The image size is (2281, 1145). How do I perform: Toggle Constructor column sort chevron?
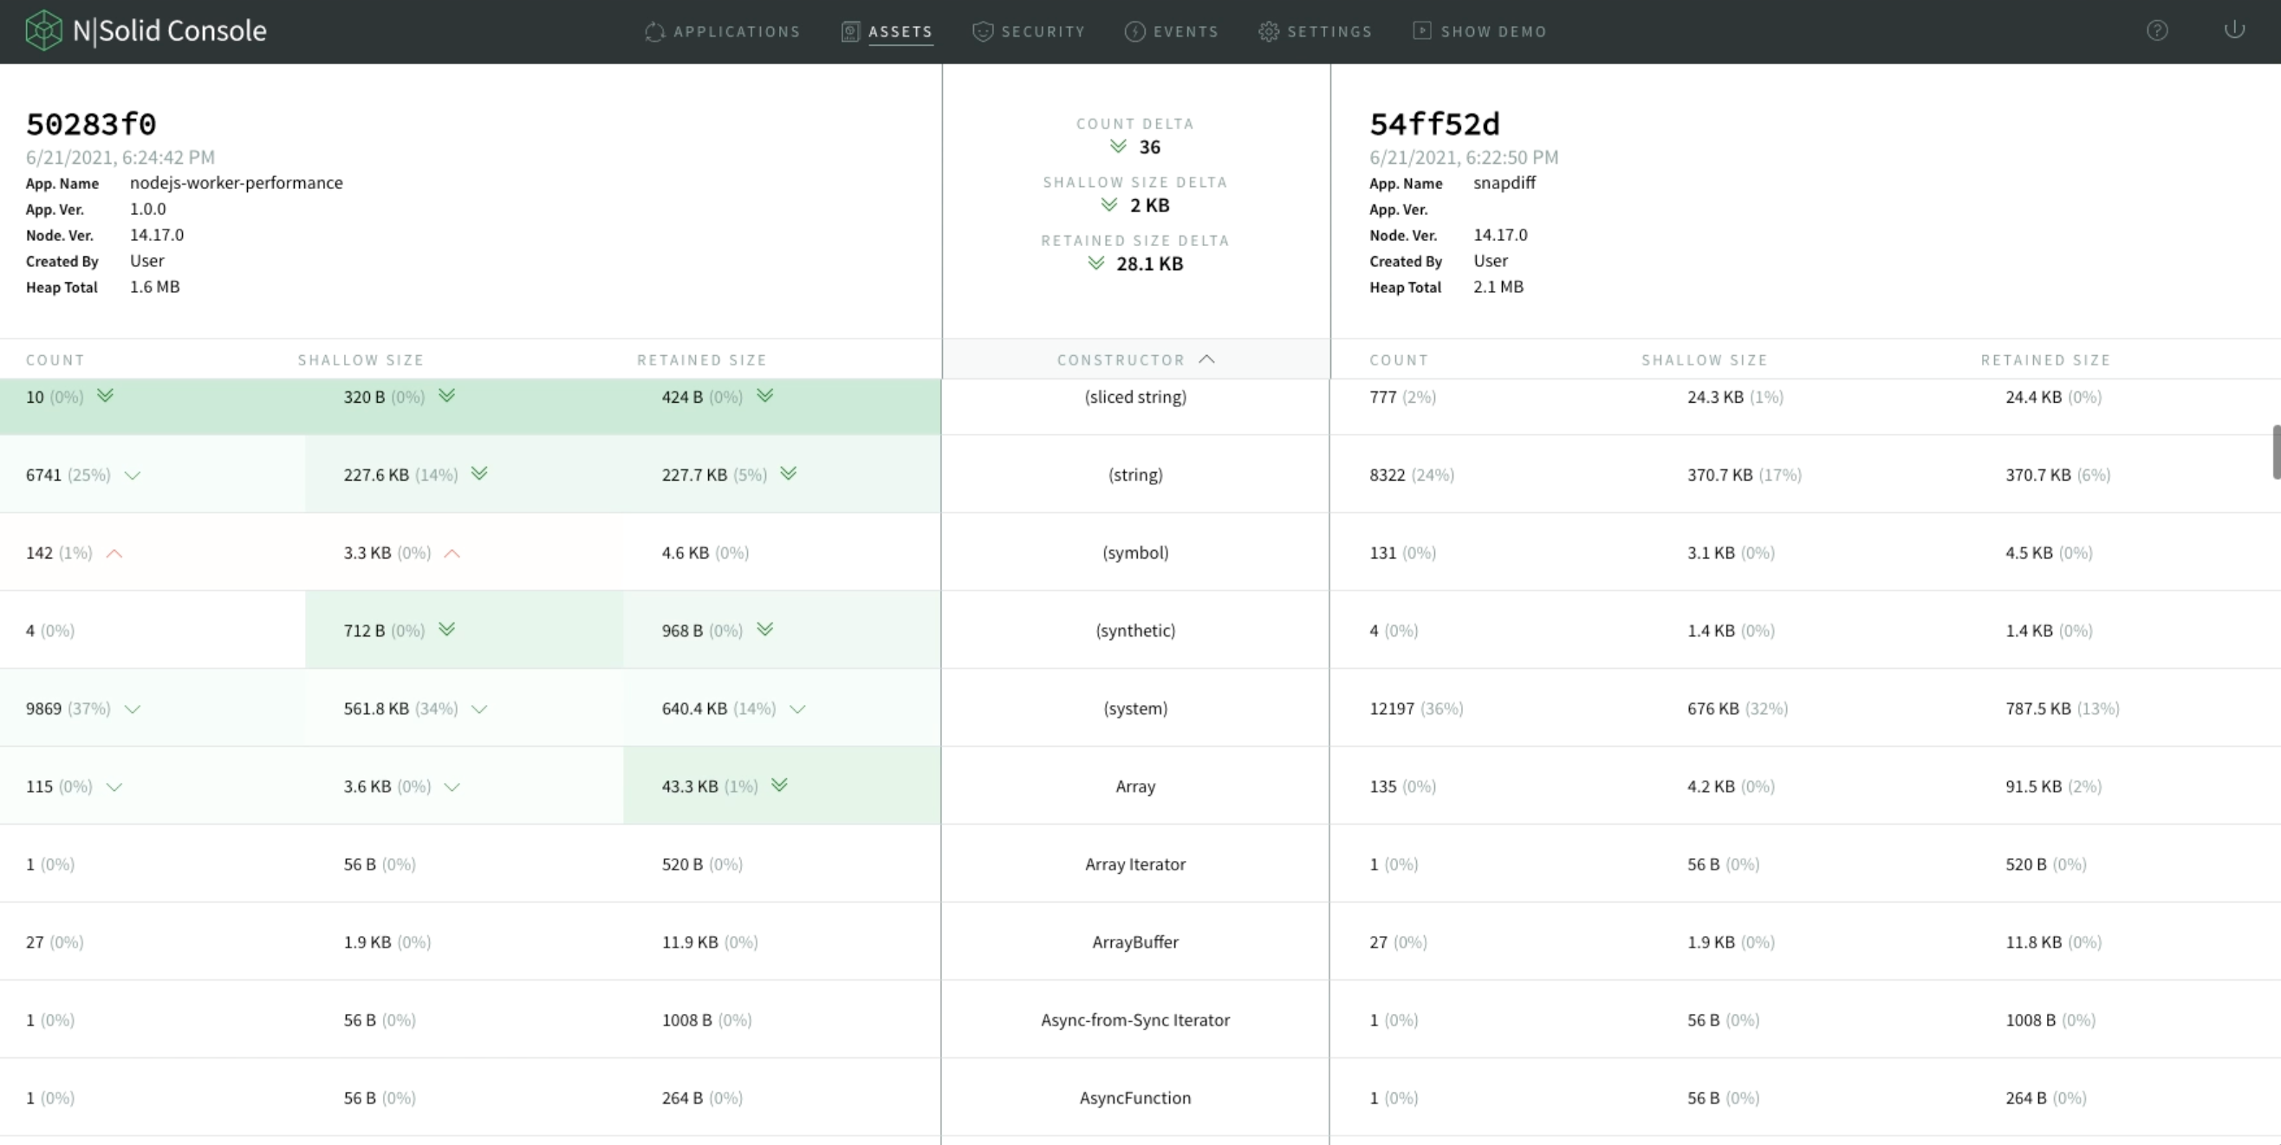1207,359
